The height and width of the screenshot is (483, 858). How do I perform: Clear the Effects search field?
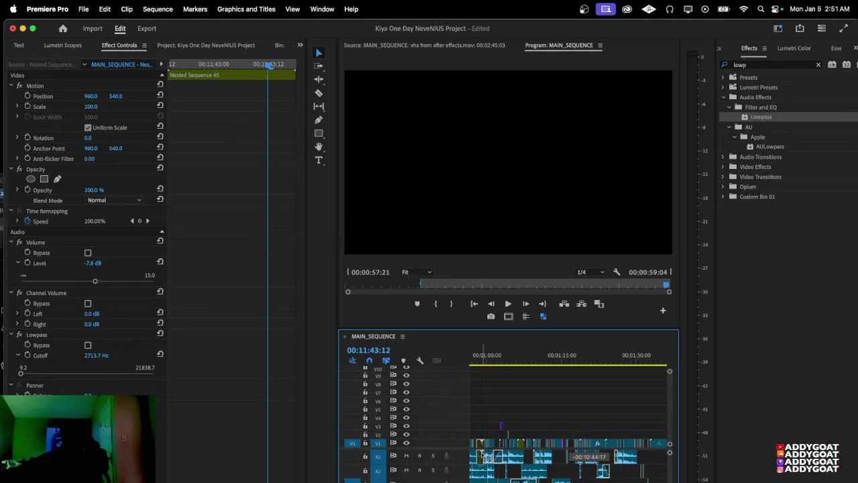pyautogui.click(x=818, y=65)
